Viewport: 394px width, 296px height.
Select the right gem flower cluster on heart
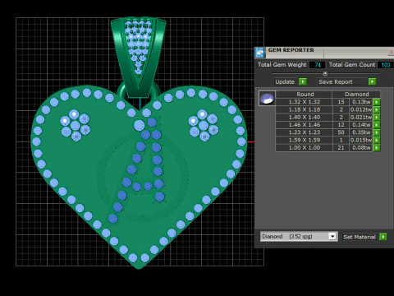click(x=204, y=126)
